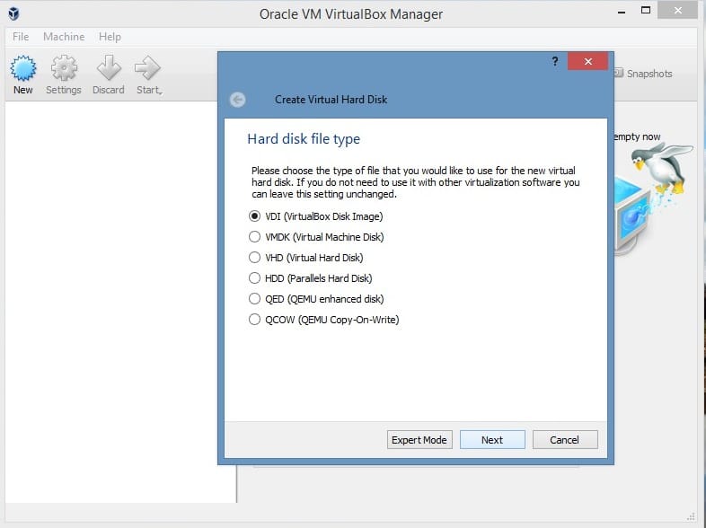This screenshot has width=706, height=528.
Task: Open the Snapshots view
Action: [642, 74]
